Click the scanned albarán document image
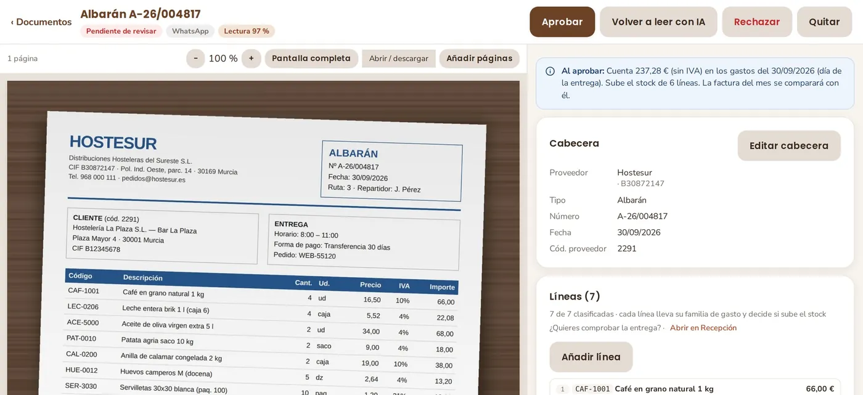Viewport: 863px width, 395px height. point(263,238)
